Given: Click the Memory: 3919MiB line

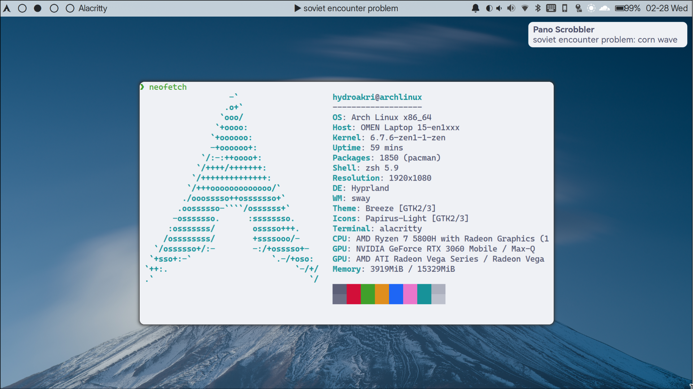Looking at the screenshot, I should point(394,269).
